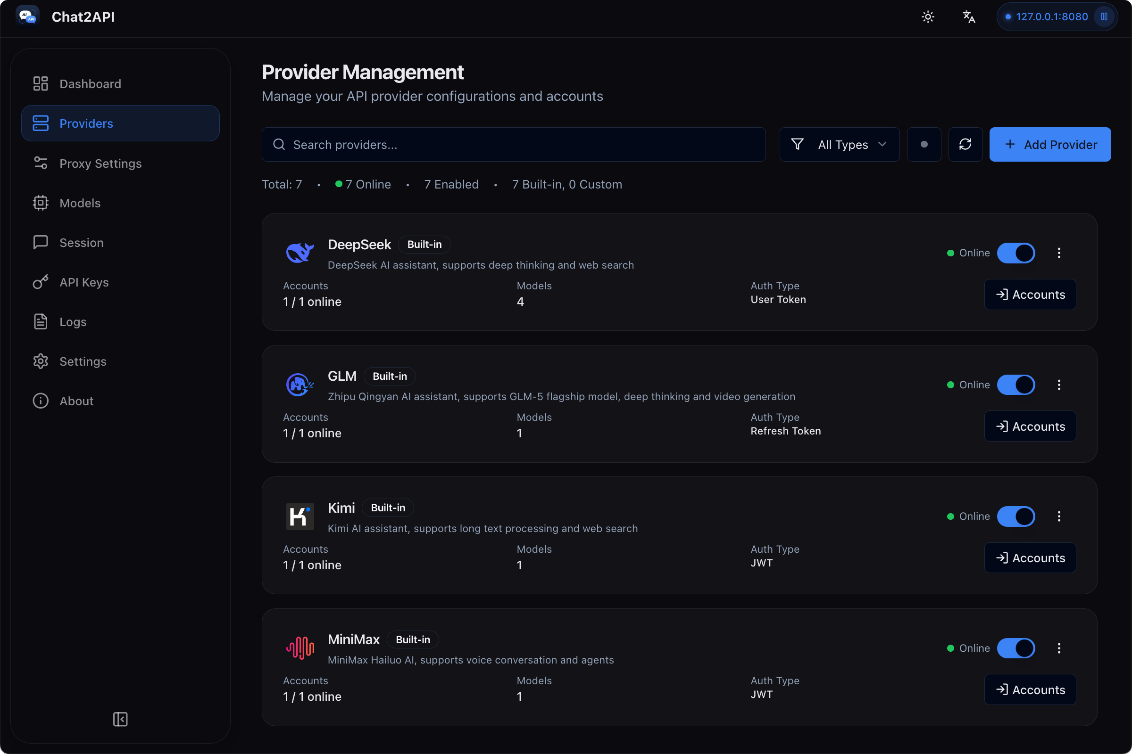Click the 127.0.0.1:8080 server address
The image size is (1132, 754).
coord(1052,17)
